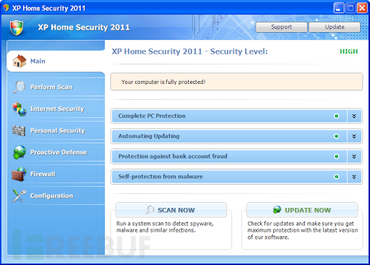
Task: Click the Protection against bank account fraud label
Action: (x=173, y=156)
